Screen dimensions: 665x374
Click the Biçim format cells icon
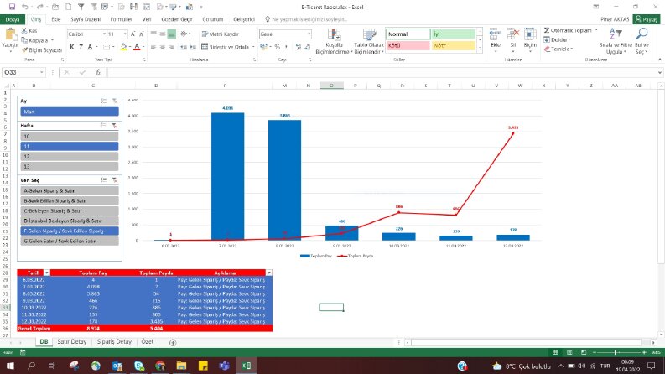pyautogui.click(x=530, y=34)
